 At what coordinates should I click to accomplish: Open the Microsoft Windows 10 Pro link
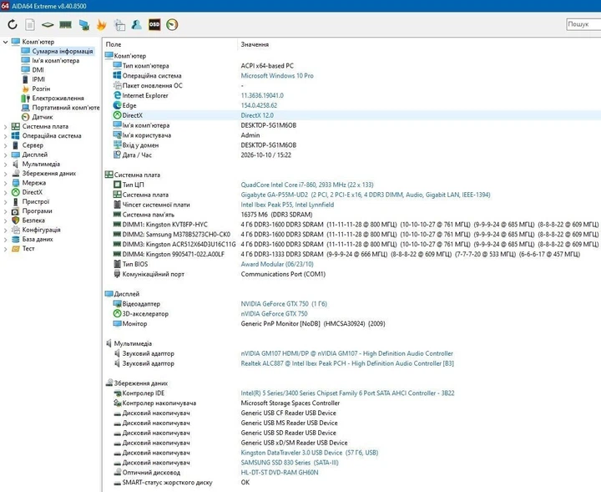pyautogui.click(x=277, y=75)
